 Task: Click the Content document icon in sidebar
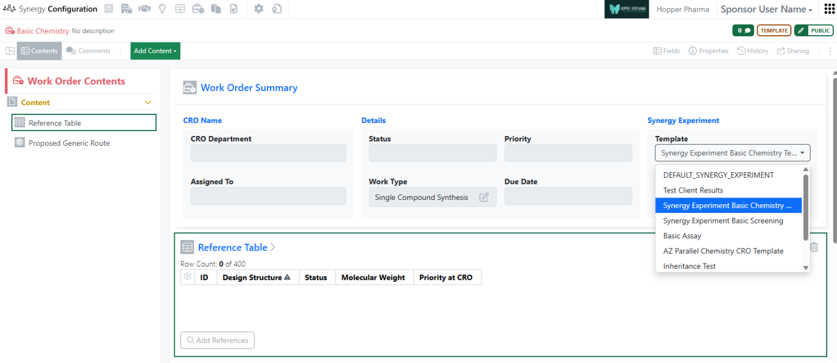tap(12, 102)
